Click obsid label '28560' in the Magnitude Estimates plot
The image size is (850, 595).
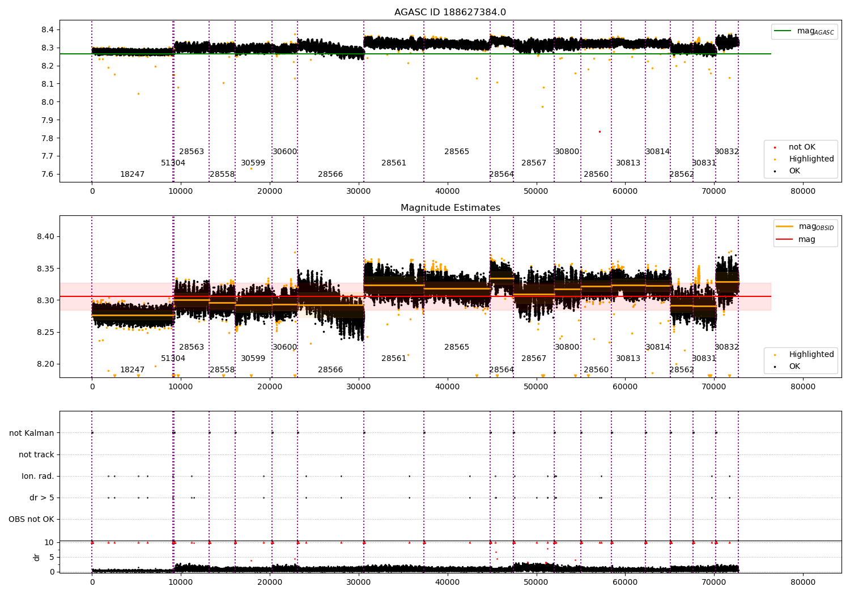(x=596, y=370)
